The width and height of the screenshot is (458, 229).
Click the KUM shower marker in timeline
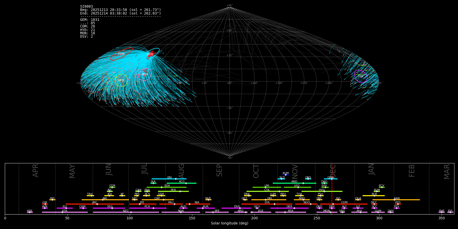click(286, 175)
